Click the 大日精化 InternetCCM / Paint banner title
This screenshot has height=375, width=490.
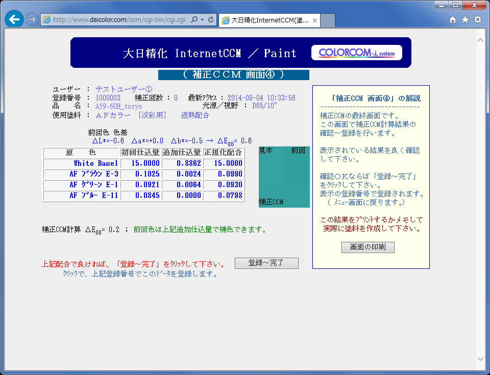click(210, 54)
